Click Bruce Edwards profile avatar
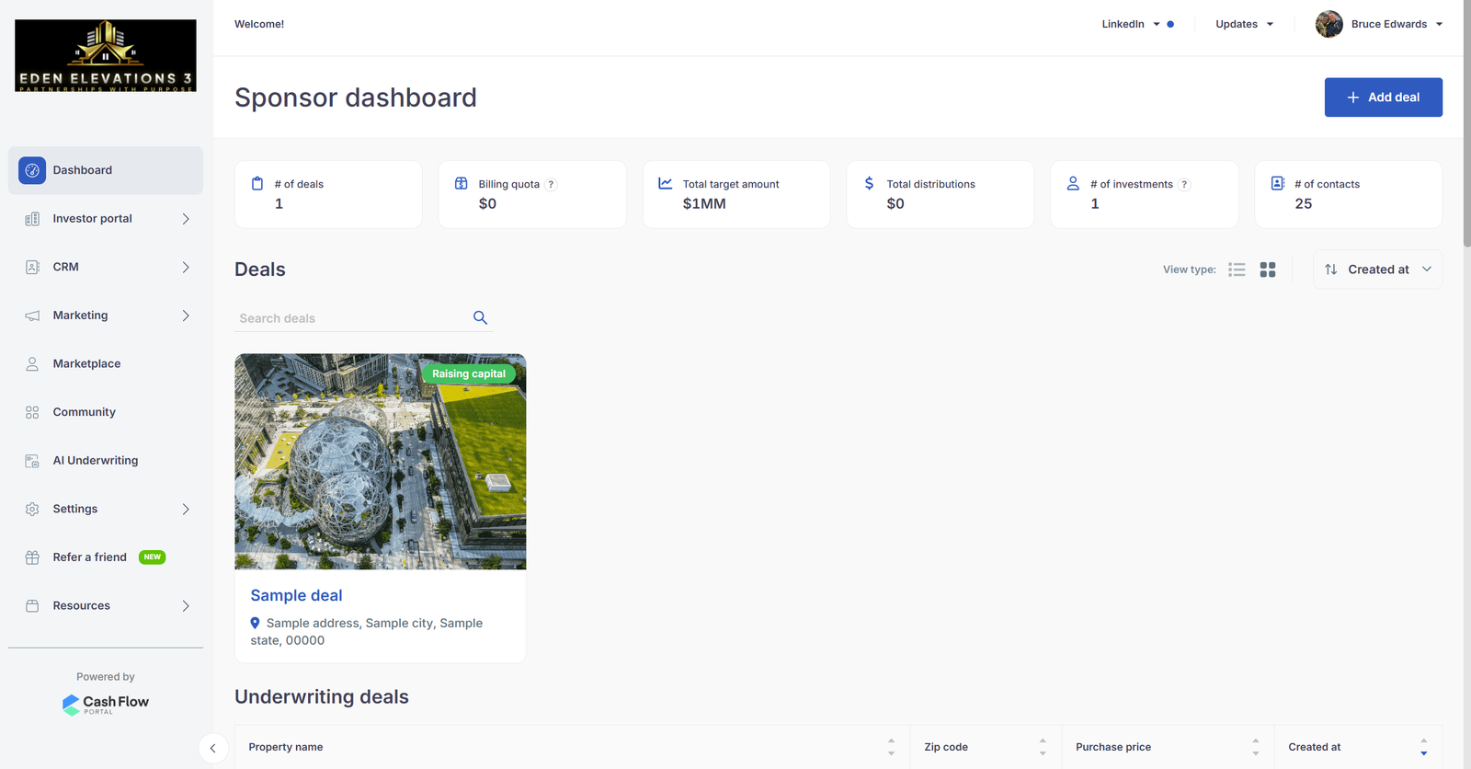Viewport: 1471px width, 769px height. pos(1329,24)
